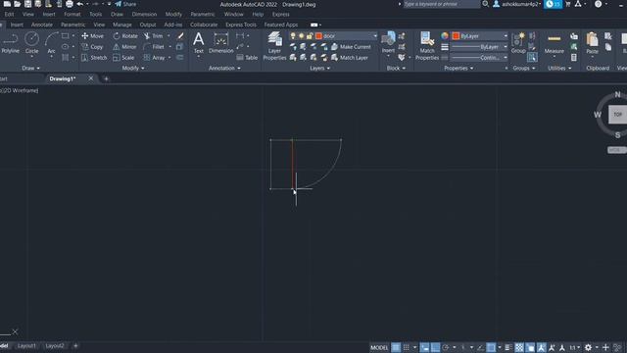
Task: Open the ByLayer lineweight dropdown
Action: pyautogui.click(x=506, y=47)
